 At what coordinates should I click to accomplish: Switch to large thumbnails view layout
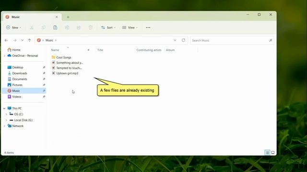click(273, 152)
